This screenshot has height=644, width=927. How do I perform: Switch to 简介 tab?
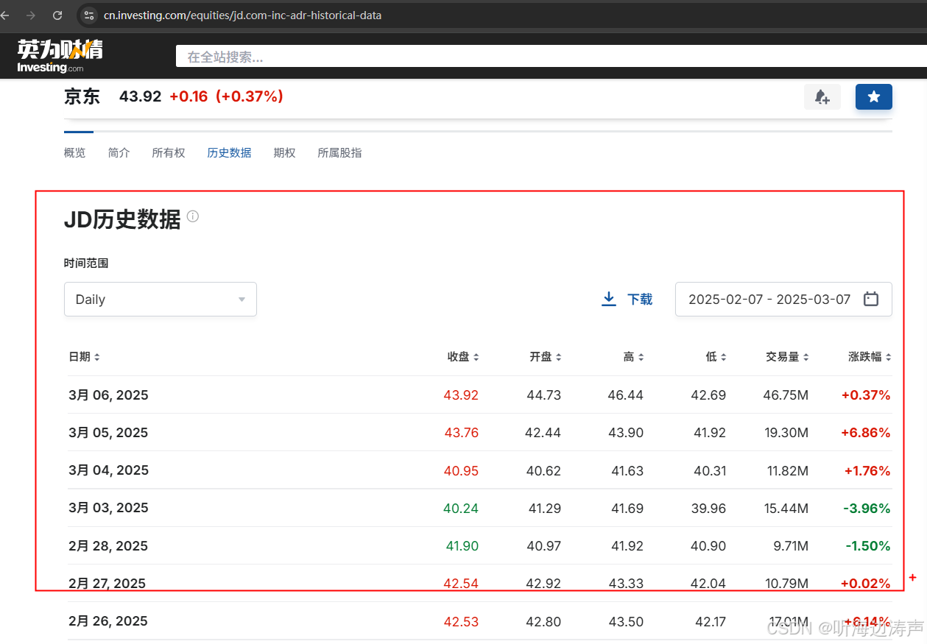pyautogui.click(x=119, y=153)
